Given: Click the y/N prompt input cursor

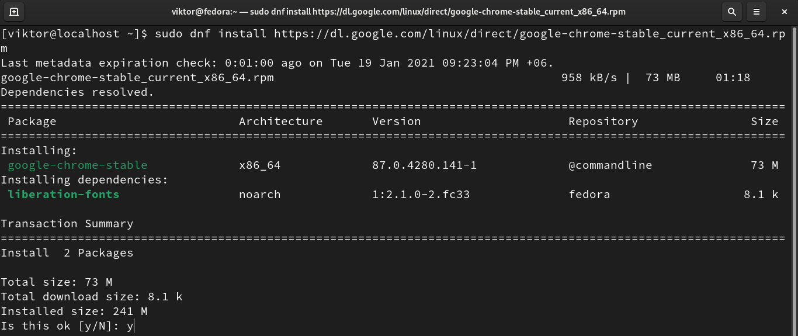Looking at the screenshot, I should pyautogui.click(x=134, y=326).
